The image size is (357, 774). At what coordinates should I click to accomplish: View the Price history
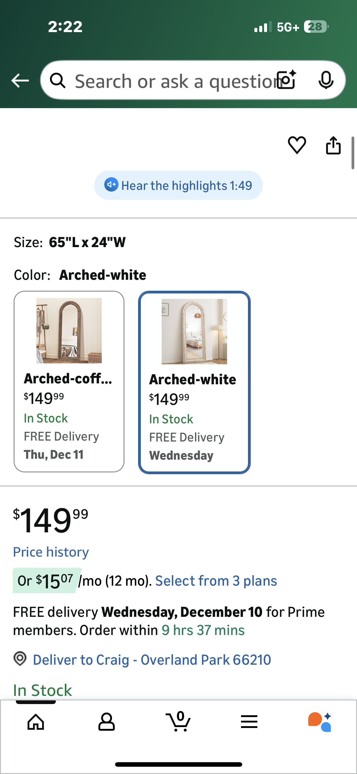51,552
